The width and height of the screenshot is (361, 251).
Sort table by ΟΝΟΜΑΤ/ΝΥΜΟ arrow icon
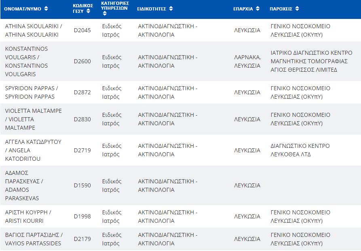click(x=46, y=9)
